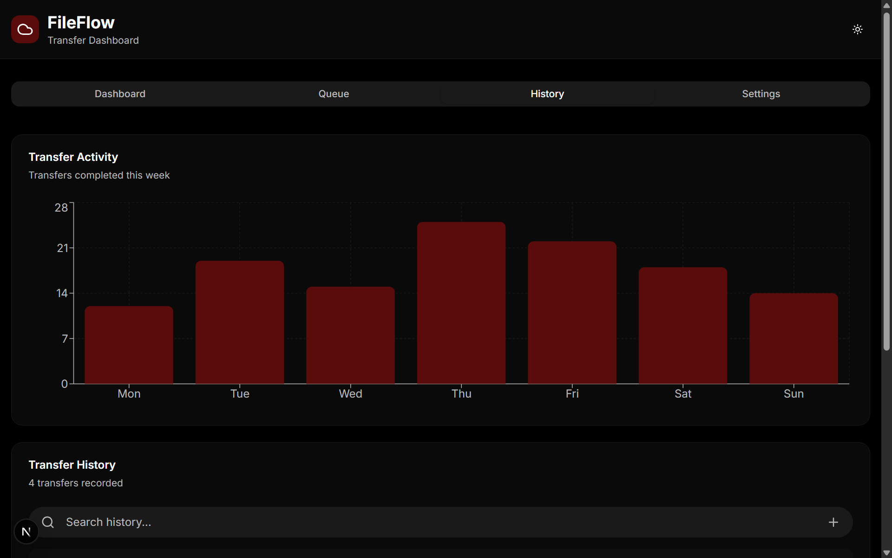Click the scrollbar down arrow
The width and height of the screenshot is (892, 558).
886,553
